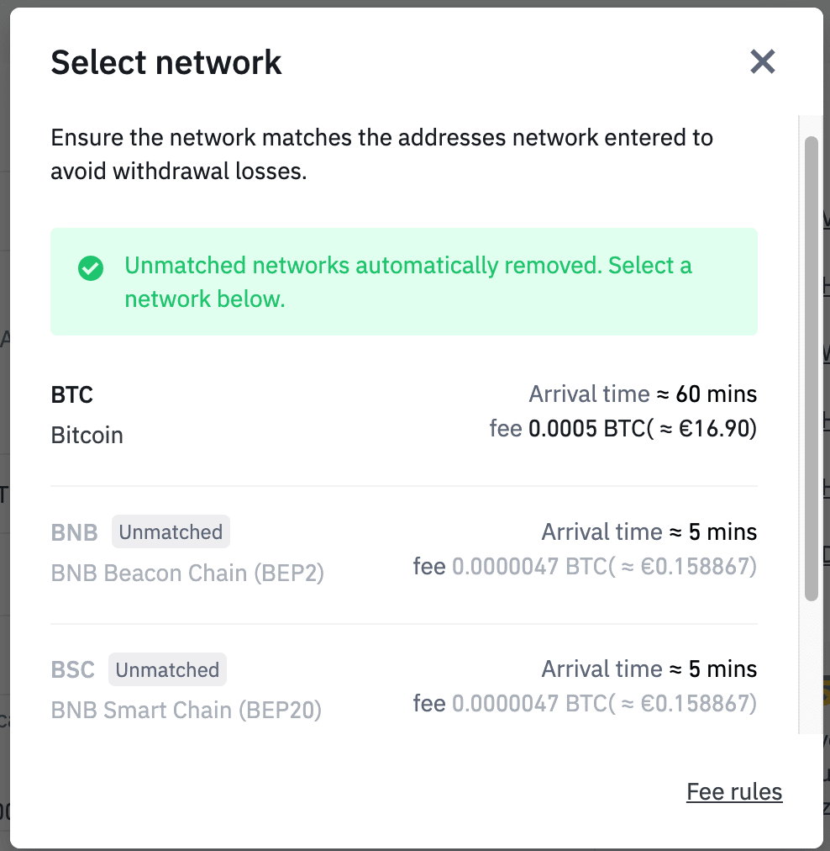Click the Select network dialog title
Image resolution: width=830 pixels, height=851 pixels.
[166, 62]
